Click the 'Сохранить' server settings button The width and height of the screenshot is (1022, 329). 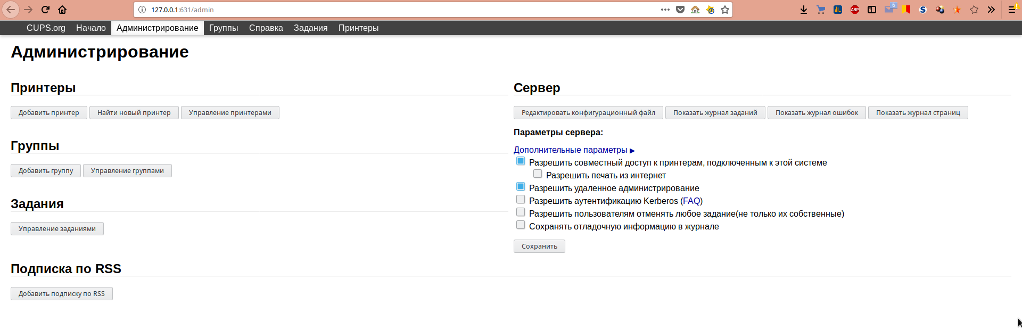click(x=539, y=246)
